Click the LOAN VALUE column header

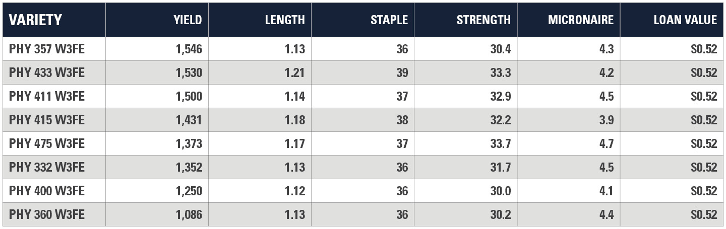(x=685, y=20)
